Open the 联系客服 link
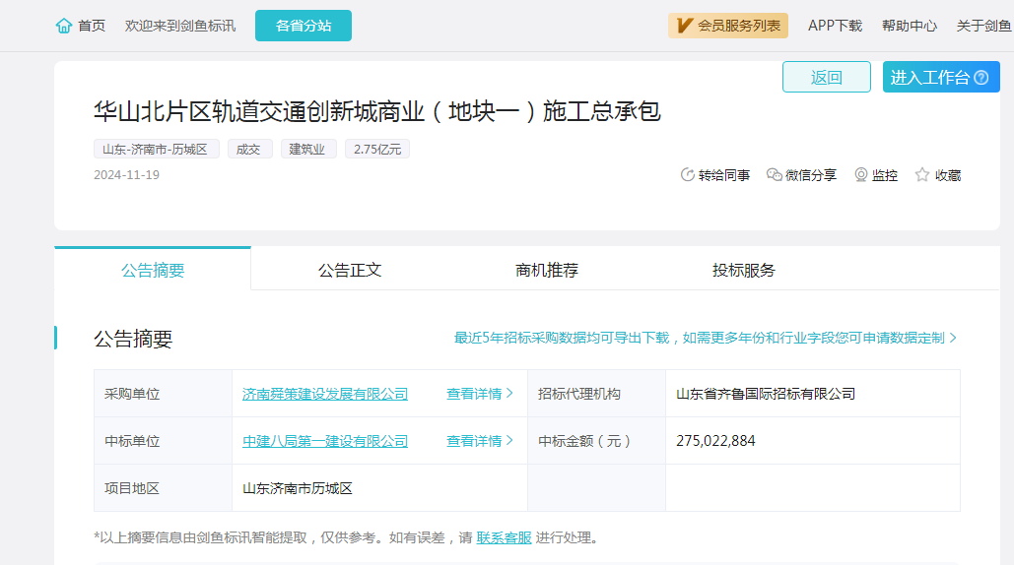Image resolution: width=1014 pixels, height=565 pixels. pyautogui.click(x=504, y=537)
